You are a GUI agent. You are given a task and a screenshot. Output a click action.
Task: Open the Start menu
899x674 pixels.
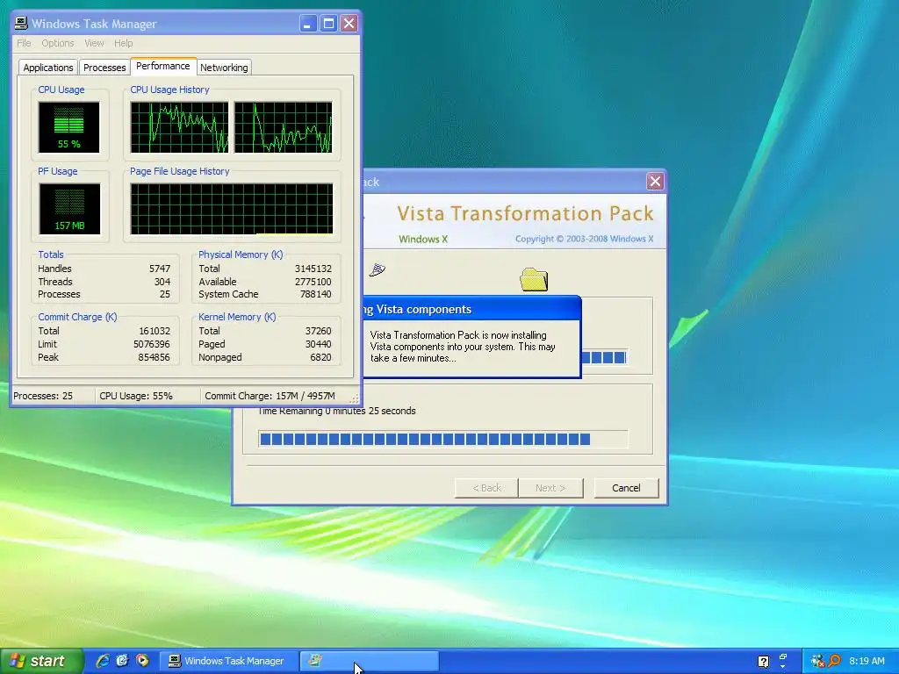pyautogui.click(x=41, y=661)
